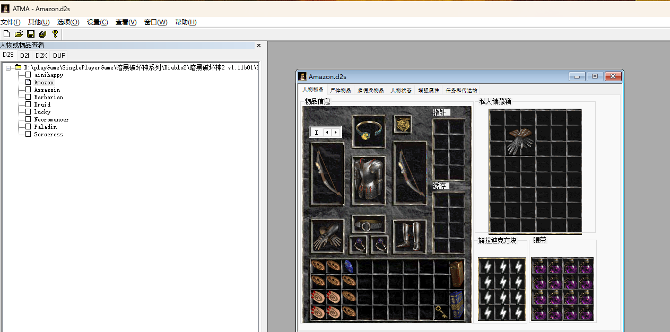This screenshot has height=332, width=670.
Task: Switch to the D2X tab
Action: pyautogui.click(x=41, y=55)
